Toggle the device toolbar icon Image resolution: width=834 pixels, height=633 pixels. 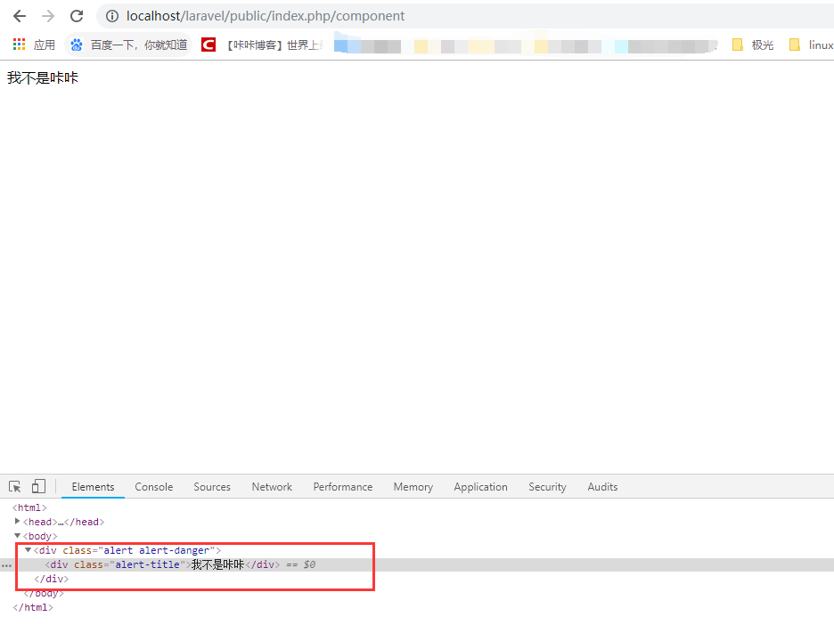[x=38, y=486]
